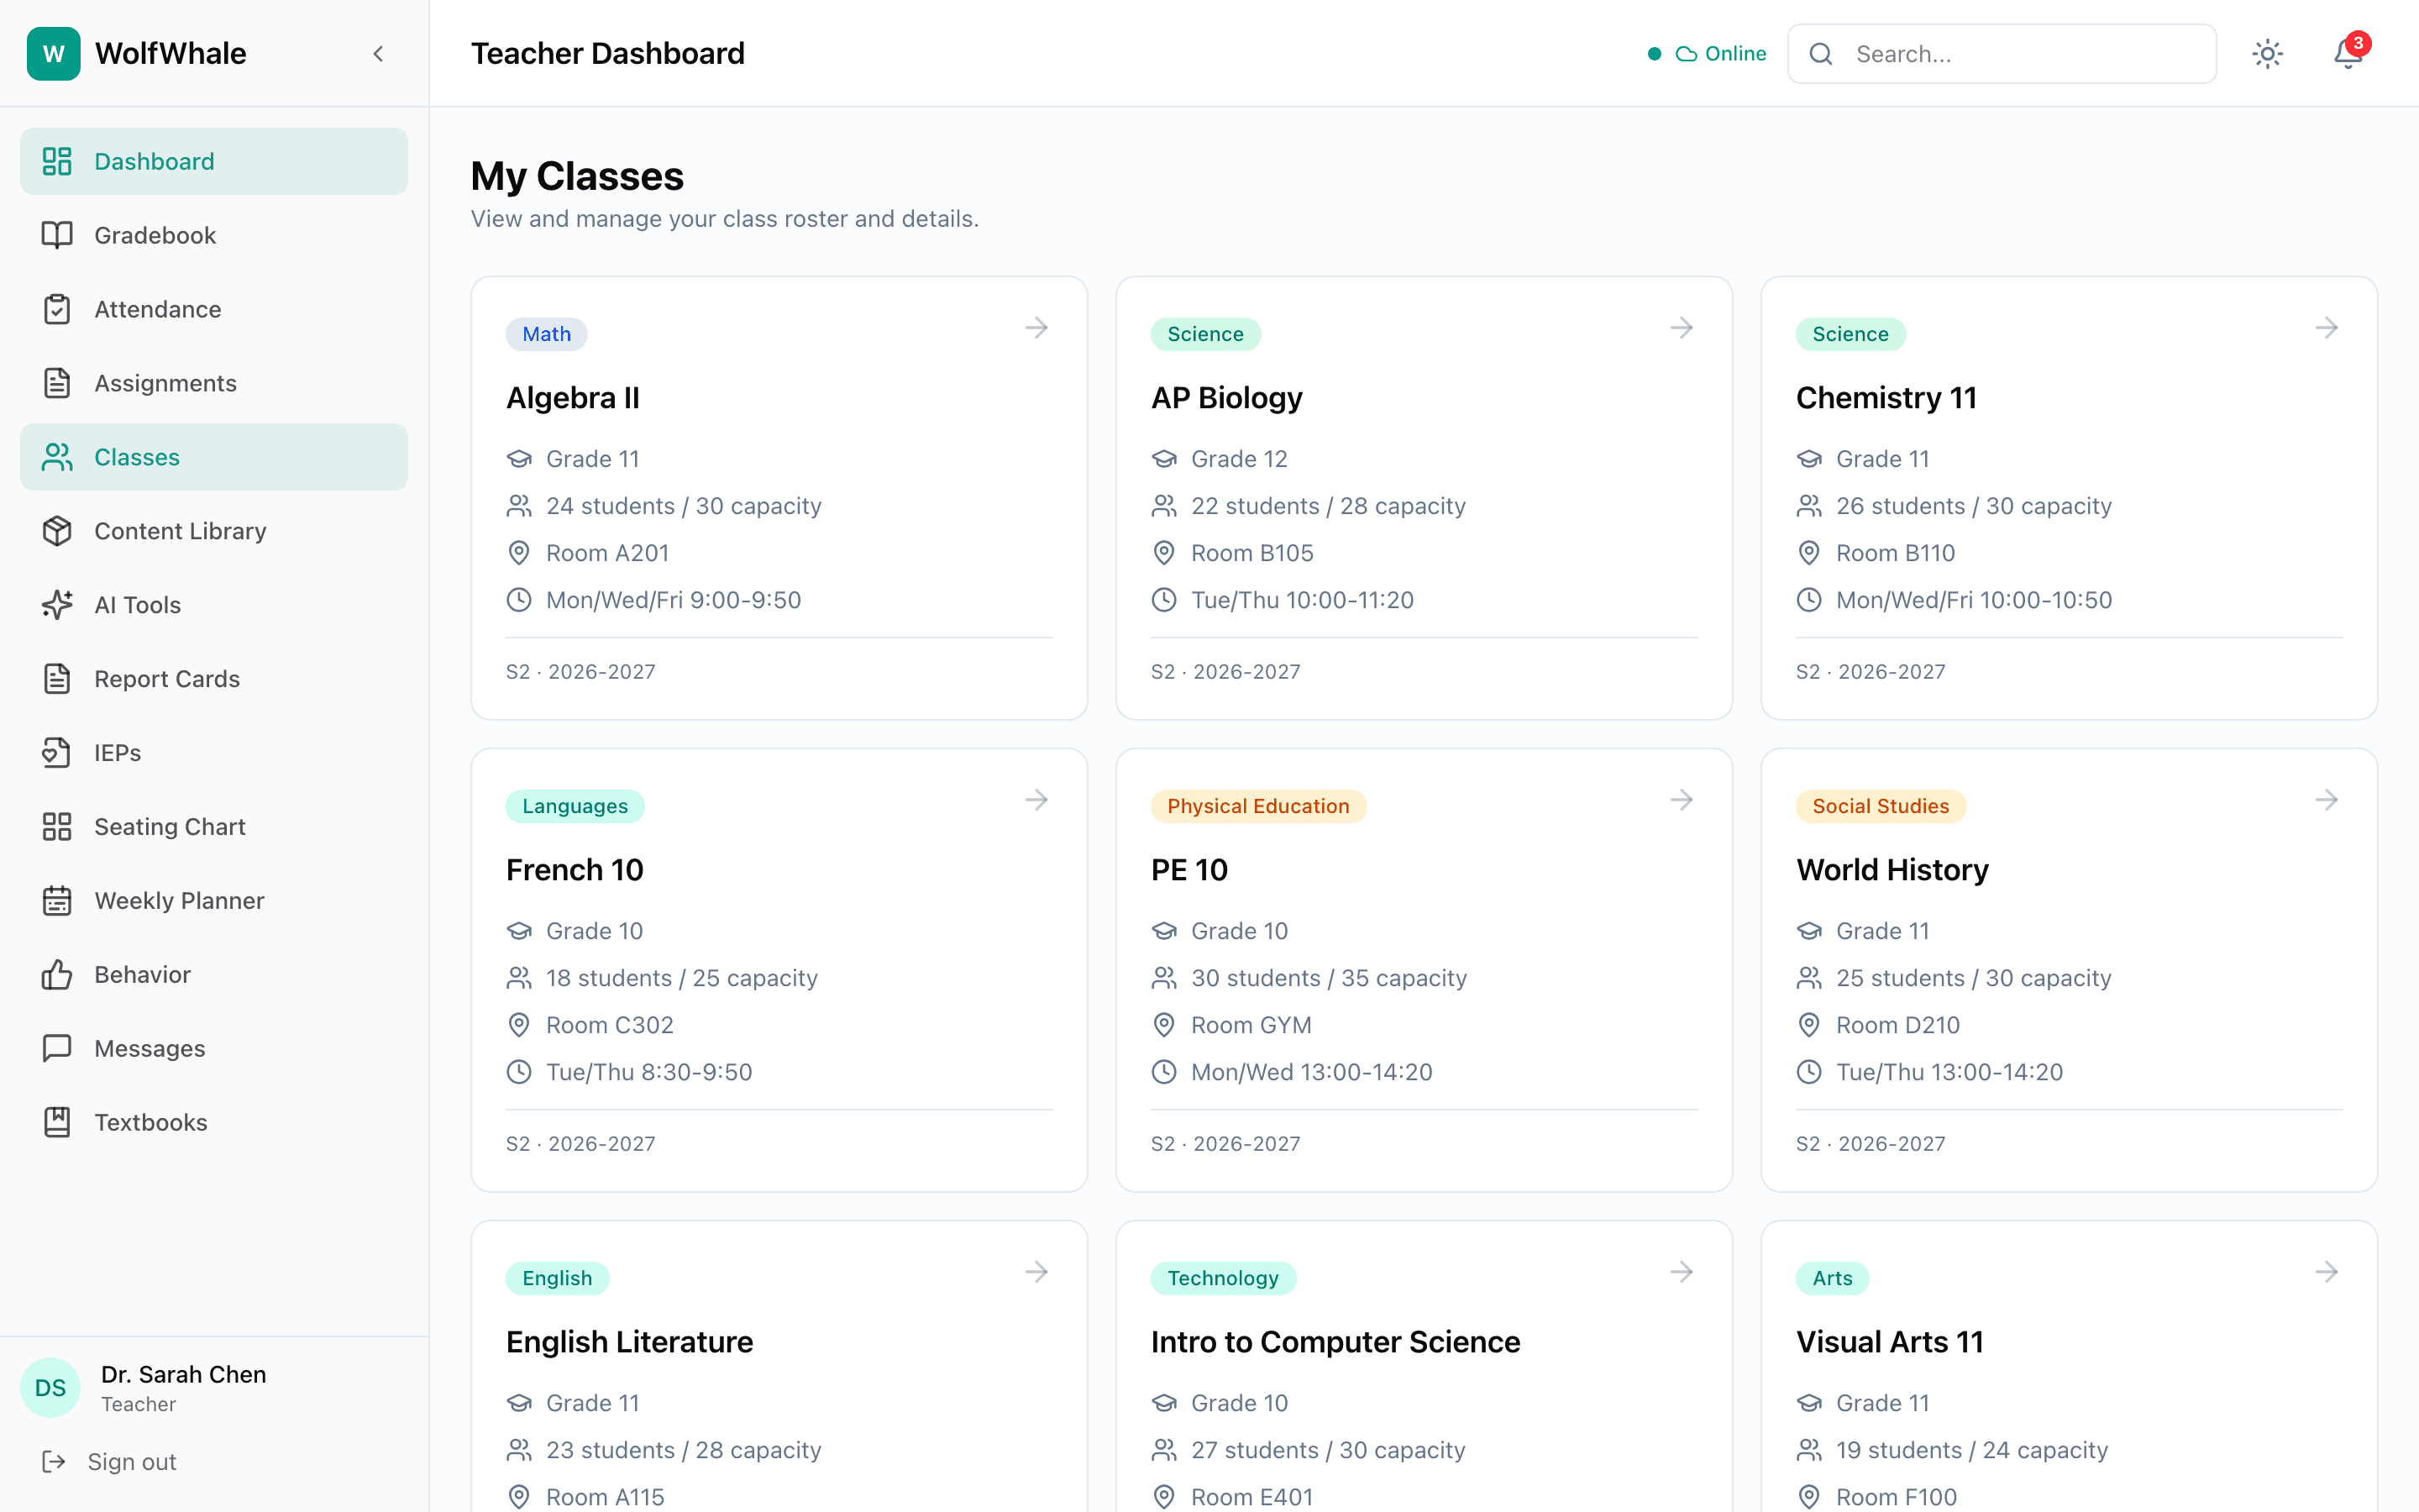
Task: Open the Gradebook section
Action: coord(155,235)
